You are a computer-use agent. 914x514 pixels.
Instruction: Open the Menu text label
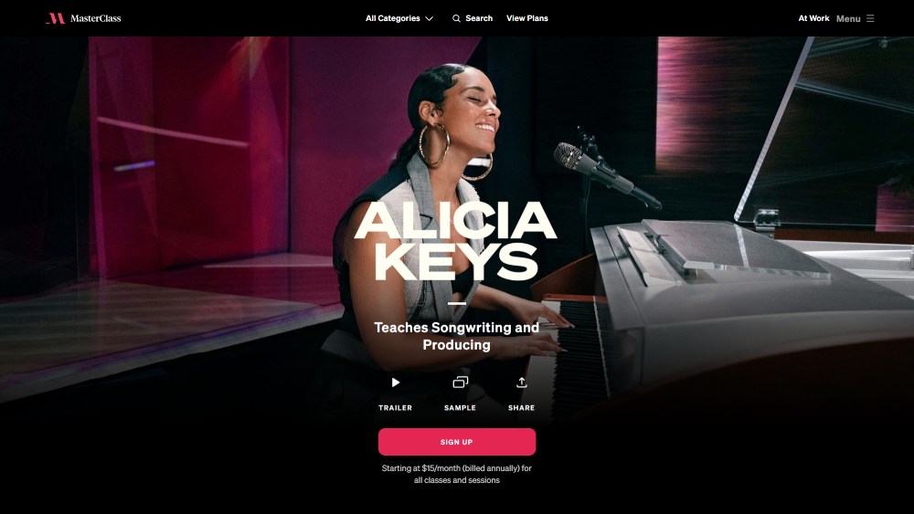(x=848, y=18)
